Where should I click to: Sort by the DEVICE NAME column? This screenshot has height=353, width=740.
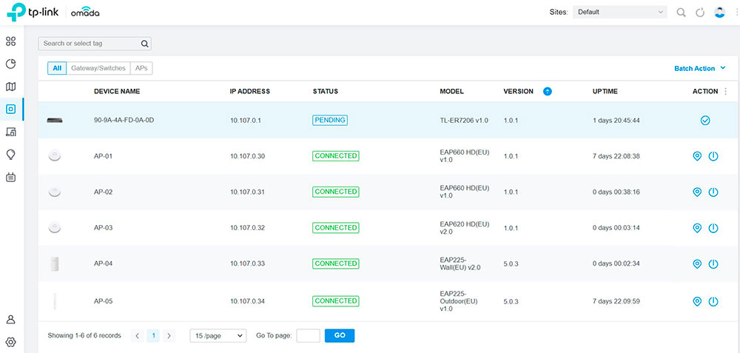117,92
